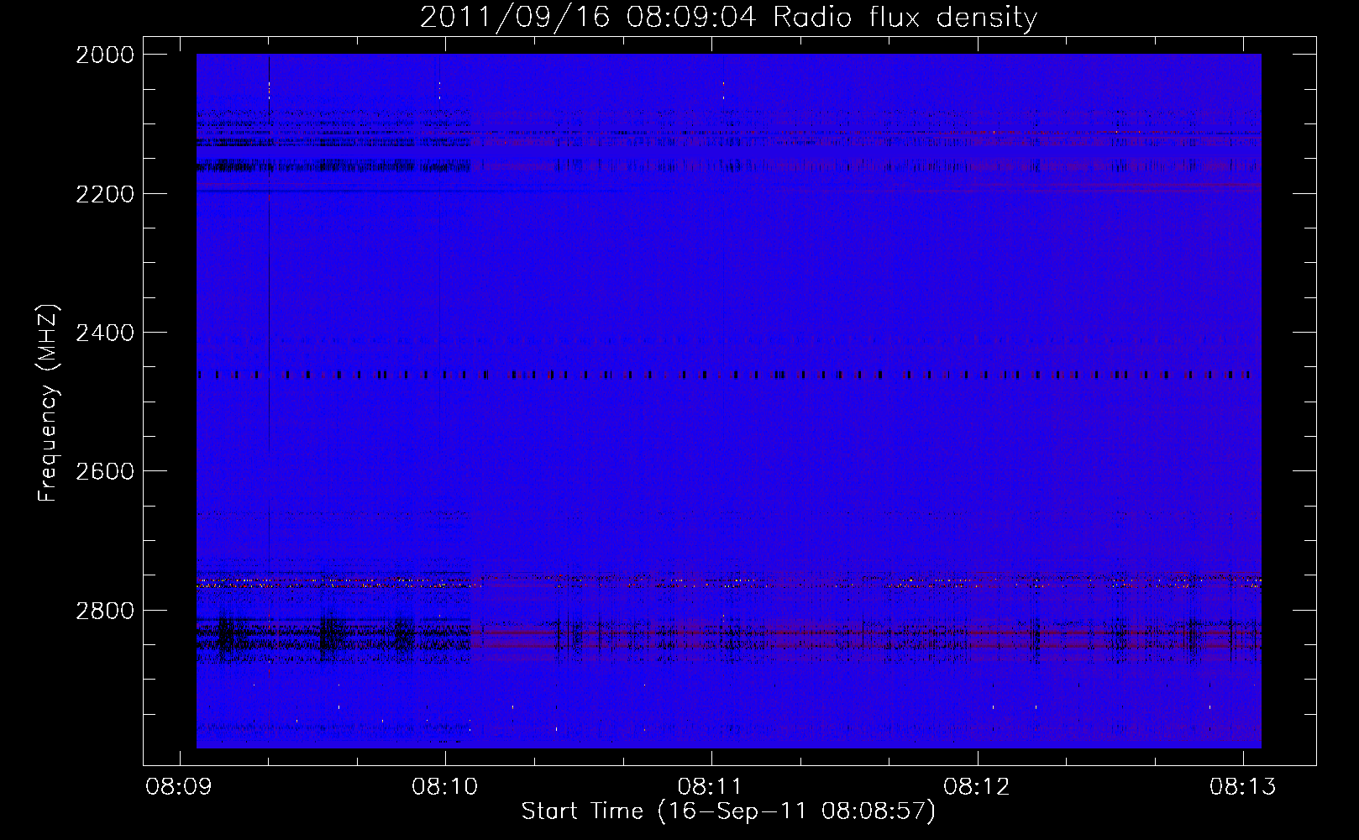Select the 08:10 time tick label
Image resolution: width=1359 pixels, height=840 pixels.
445,786
